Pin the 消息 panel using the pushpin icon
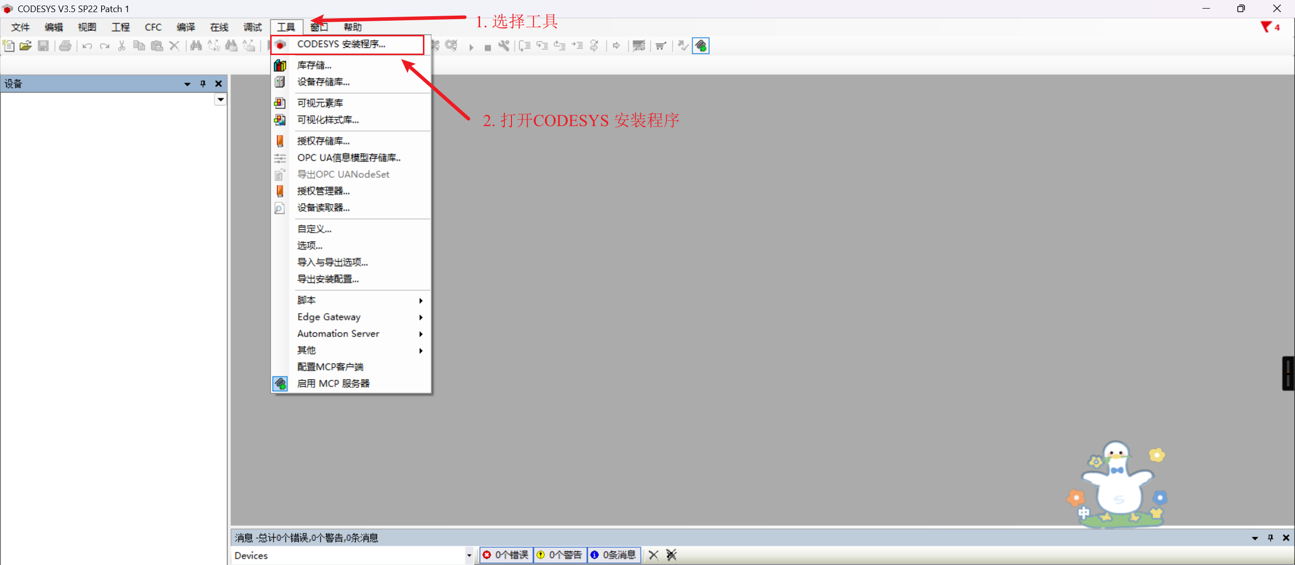 pyautogui.click(x=1270, y=538)
